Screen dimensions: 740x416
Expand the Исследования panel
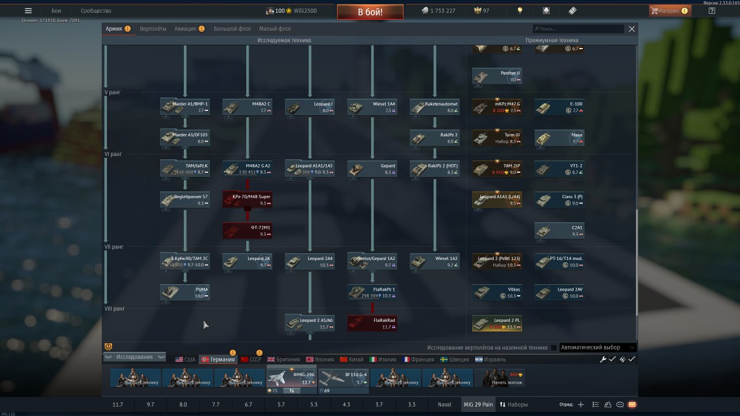(135, 357)
